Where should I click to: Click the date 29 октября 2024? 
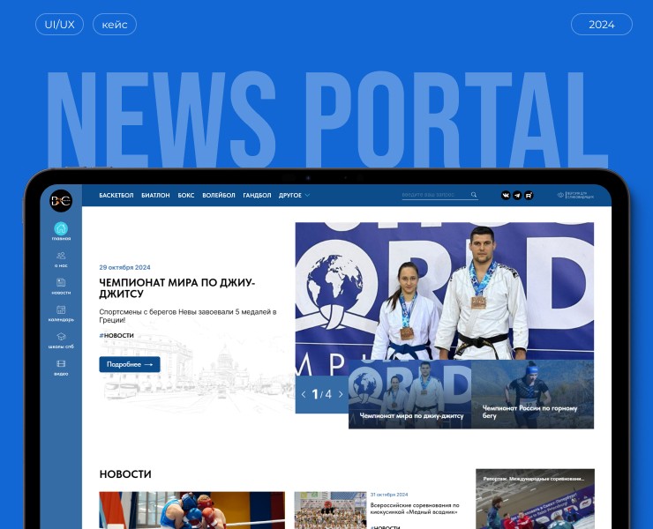[x=124, y=267]
